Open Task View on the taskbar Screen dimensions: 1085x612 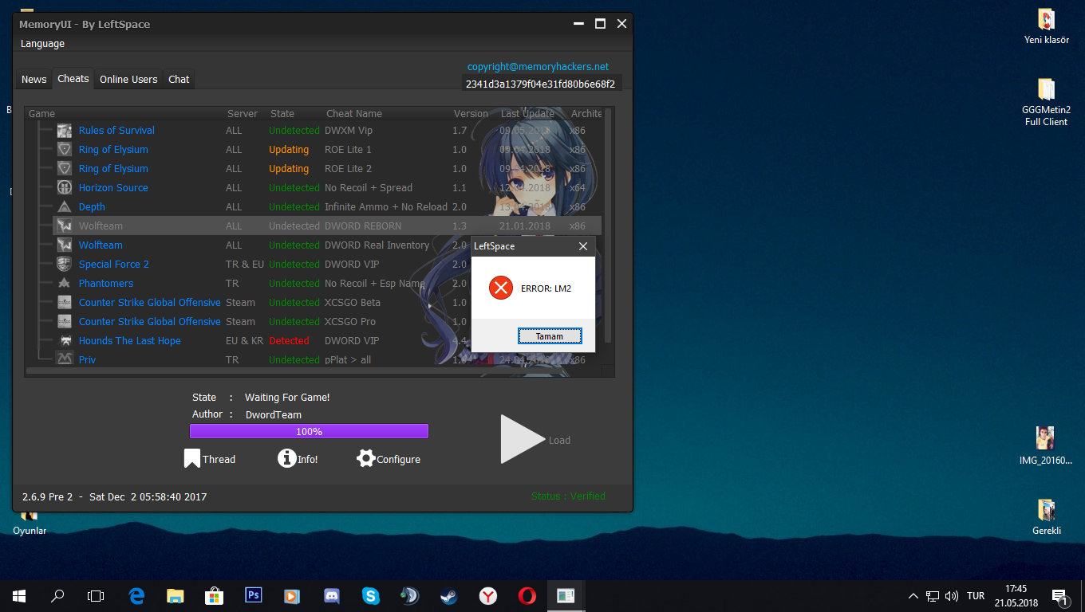(96, 595)
